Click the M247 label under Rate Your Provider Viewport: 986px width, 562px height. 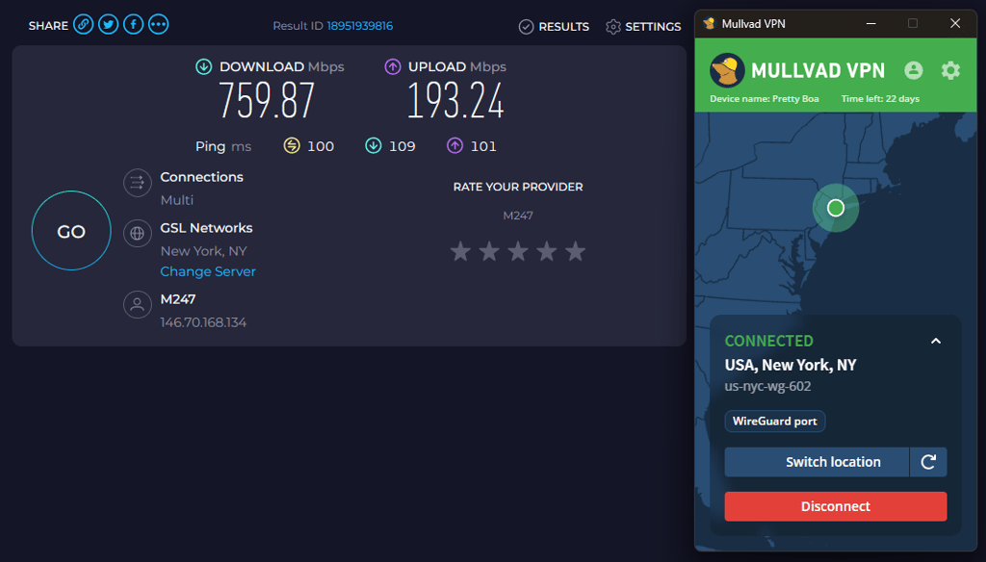point(518,216)
